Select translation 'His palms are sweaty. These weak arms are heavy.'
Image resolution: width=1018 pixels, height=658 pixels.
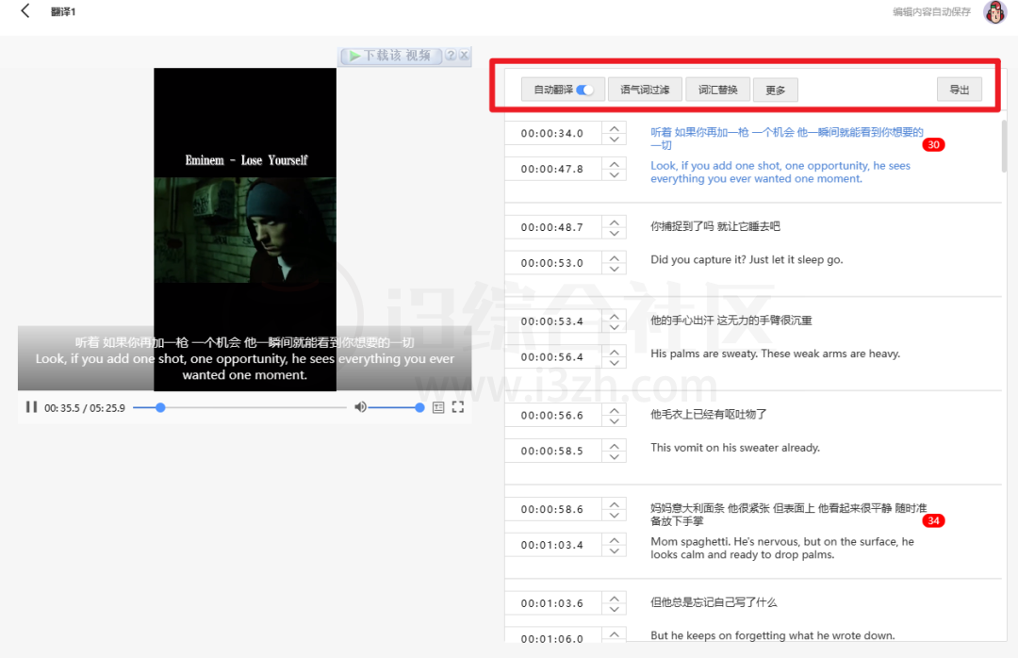point(775,354)
